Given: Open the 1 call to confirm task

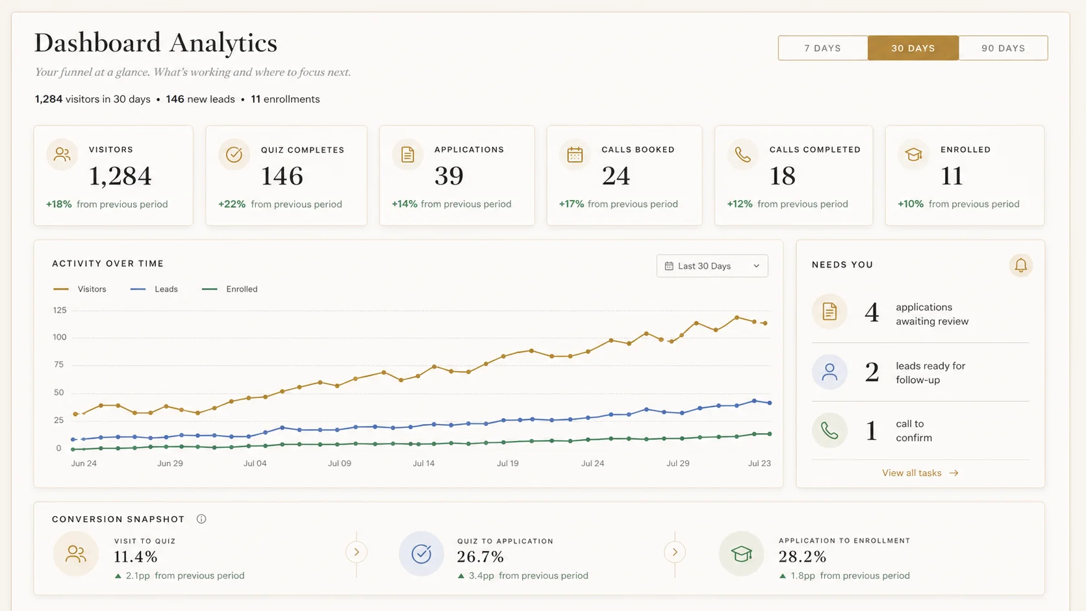Looking at the screenshot, I should (920, 430).
